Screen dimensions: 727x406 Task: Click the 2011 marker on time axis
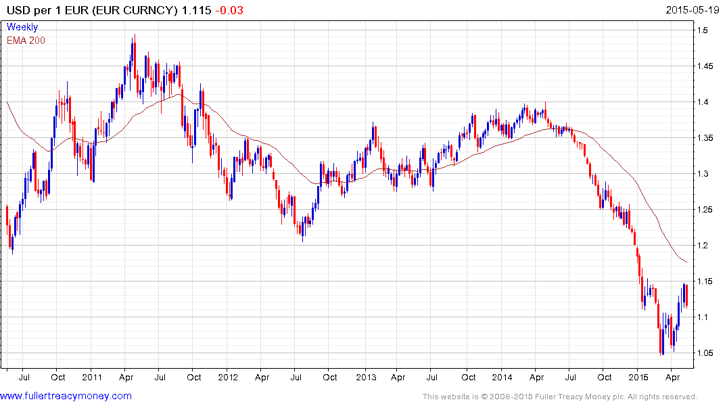tap(92, 377)
